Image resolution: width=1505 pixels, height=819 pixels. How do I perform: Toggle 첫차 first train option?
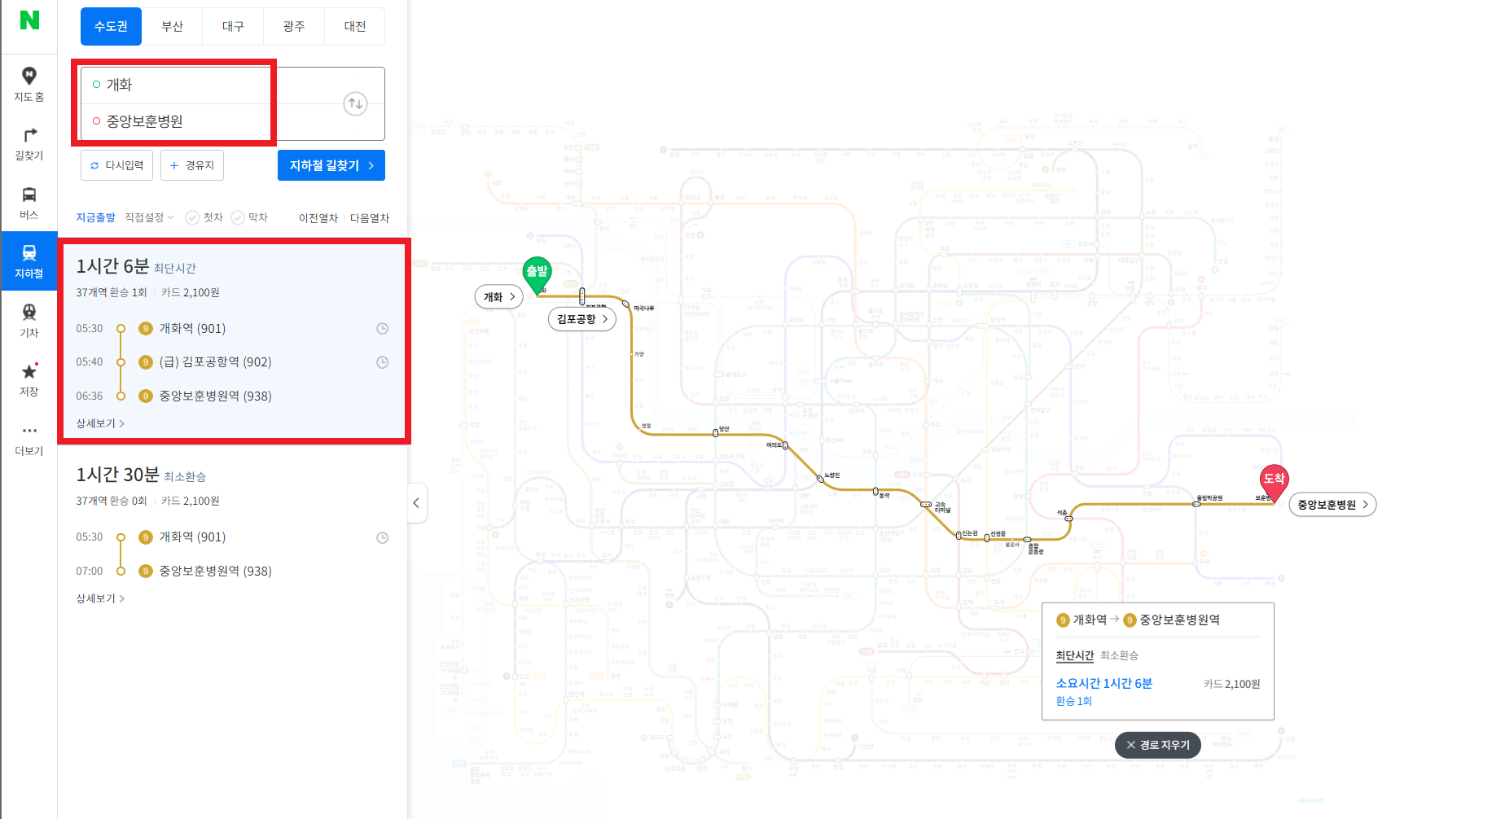(204, 217)
